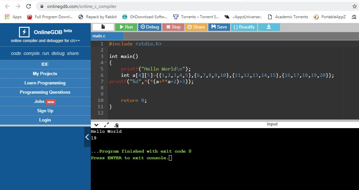Click the printf Hello World line
Viewport: 359px width, 190px height.
[x=156, y=69]
